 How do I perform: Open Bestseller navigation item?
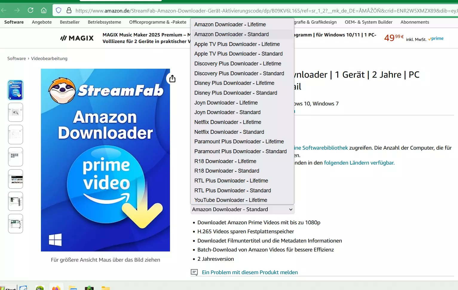70,22
